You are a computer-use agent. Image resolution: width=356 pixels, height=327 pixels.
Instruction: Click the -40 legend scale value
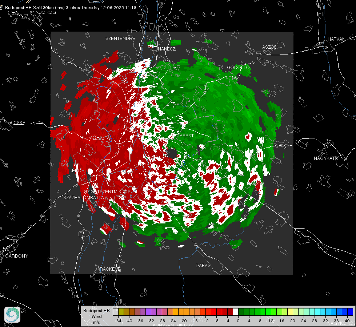coord(129,321)
